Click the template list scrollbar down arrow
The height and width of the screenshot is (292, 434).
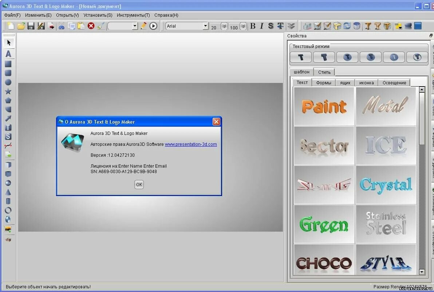tap(422, 272)
